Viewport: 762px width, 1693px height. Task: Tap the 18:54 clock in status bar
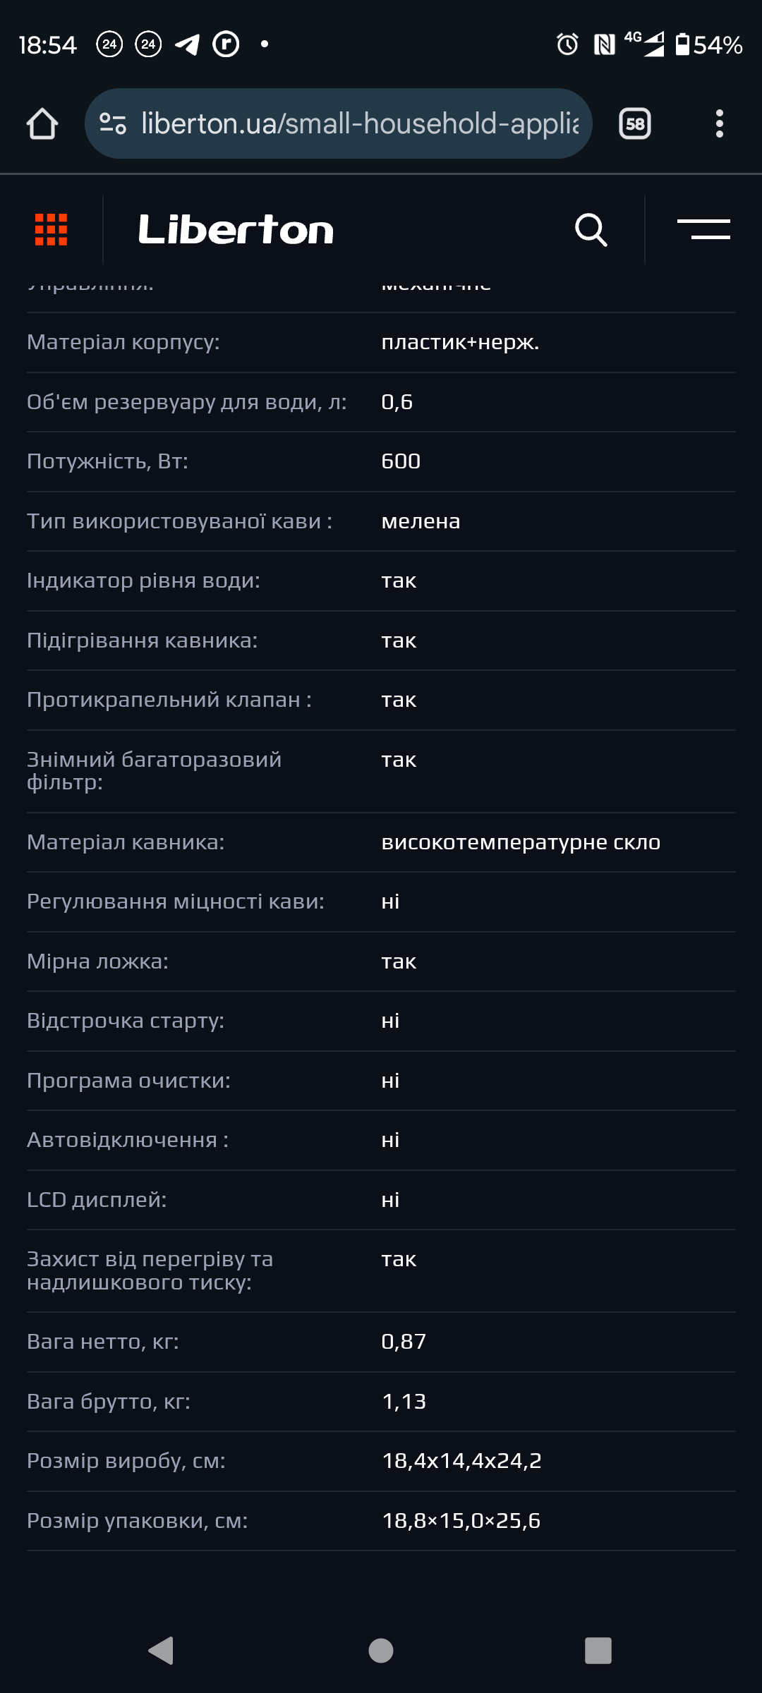point(47,44)
